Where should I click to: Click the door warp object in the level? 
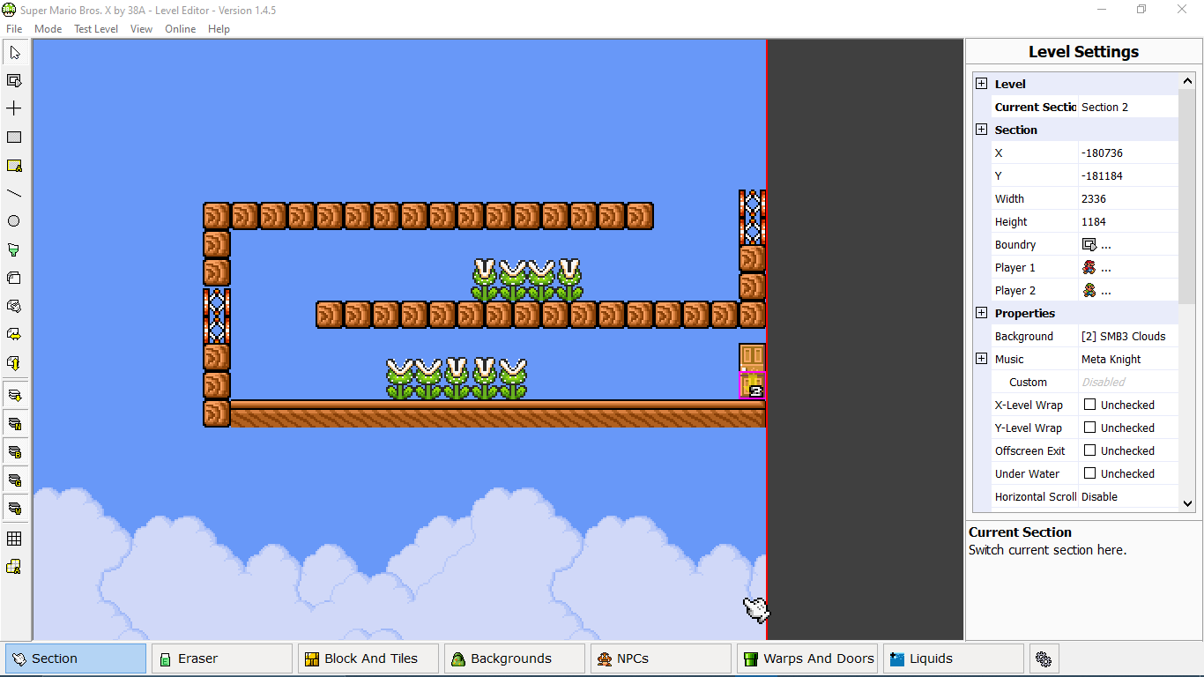(752, 371)
